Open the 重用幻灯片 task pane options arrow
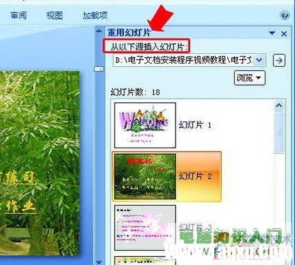This screenshot has width=295, height=265. click(272, 33)
